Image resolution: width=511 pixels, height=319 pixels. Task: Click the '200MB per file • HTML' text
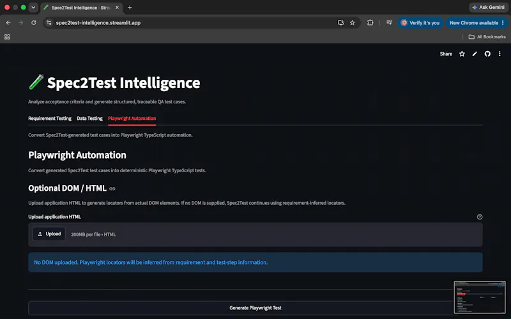(93, 234)
